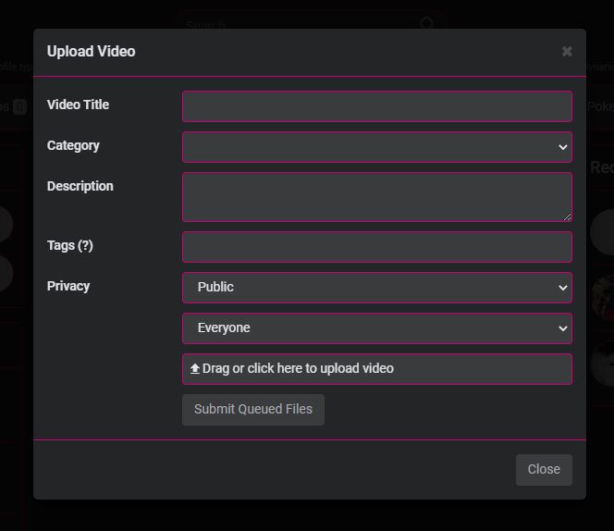Click the Upload Video dialog heading
The width and height of the screenshot is (614, 531).
[x=91, y=52]
